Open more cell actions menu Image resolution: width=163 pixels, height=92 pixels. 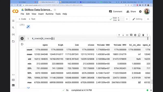click(147, 35)
